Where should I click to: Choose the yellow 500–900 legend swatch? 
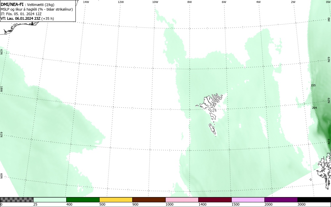(x=116, y=200)
